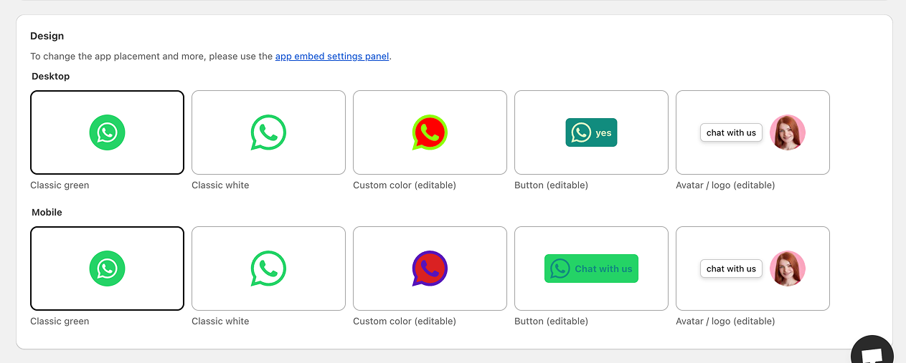906x363 pixels.
Task: Click the Mobile 'Classic green' label
Action: [x=60, y=321]
